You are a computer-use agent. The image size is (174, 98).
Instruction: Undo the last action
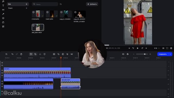point(12,54)
